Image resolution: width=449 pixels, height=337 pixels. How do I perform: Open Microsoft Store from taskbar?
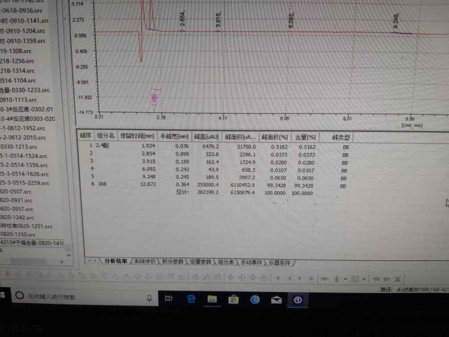coord(233,300)
